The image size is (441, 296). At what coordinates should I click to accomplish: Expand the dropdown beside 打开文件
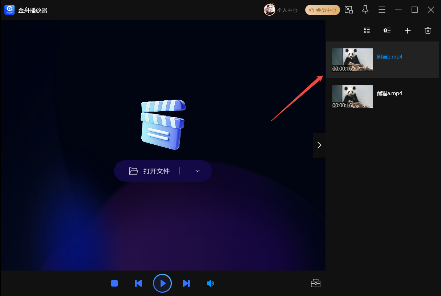198,171
